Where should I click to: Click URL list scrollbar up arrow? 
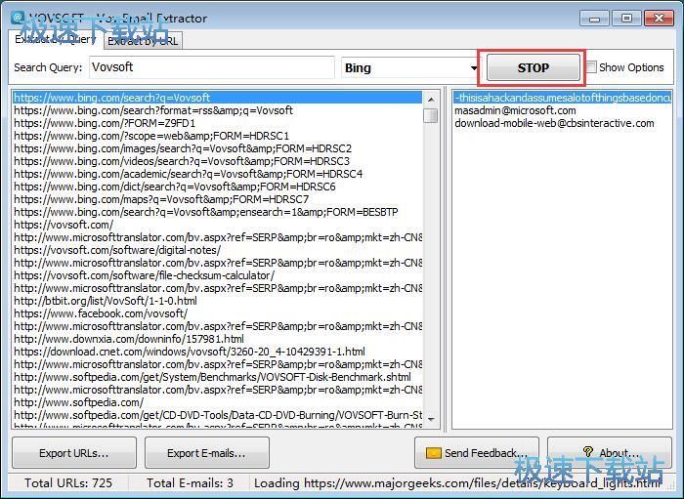431,99
